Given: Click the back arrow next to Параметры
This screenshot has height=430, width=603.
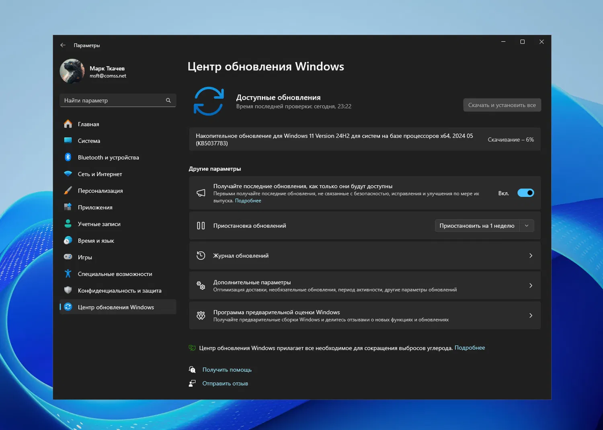Looking at the screenshot, I should pos(63,45).
